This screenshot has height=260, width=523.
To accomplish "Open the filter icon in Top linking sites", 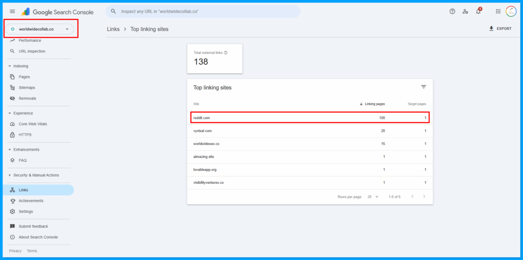I will tap(423, 87).
